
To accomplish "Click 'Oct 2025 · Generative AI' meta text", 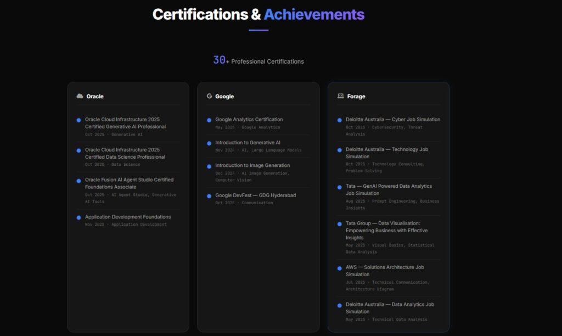I will (x=114, y=135).
